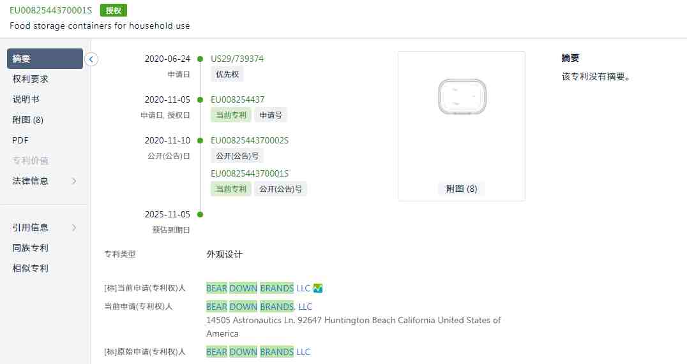
Task: Click 公开(公告)号 tag under EU0082544370001S
Action: tap(280, 189)
